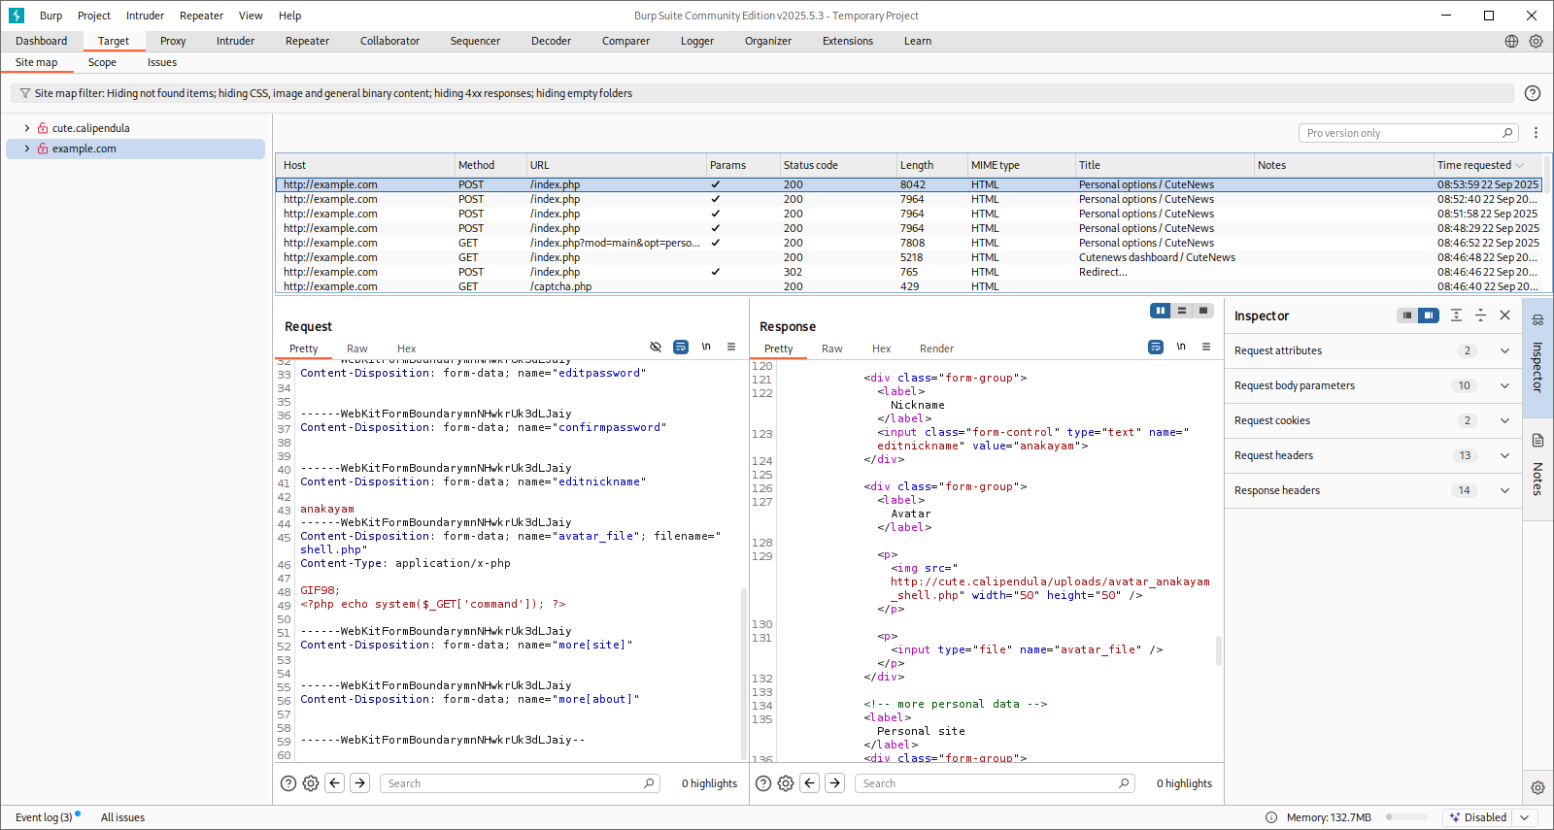Toggle line wrap in Response editor
Image resolution: width=1554 pixels, height=830 pixels.
coord(1156,347)
